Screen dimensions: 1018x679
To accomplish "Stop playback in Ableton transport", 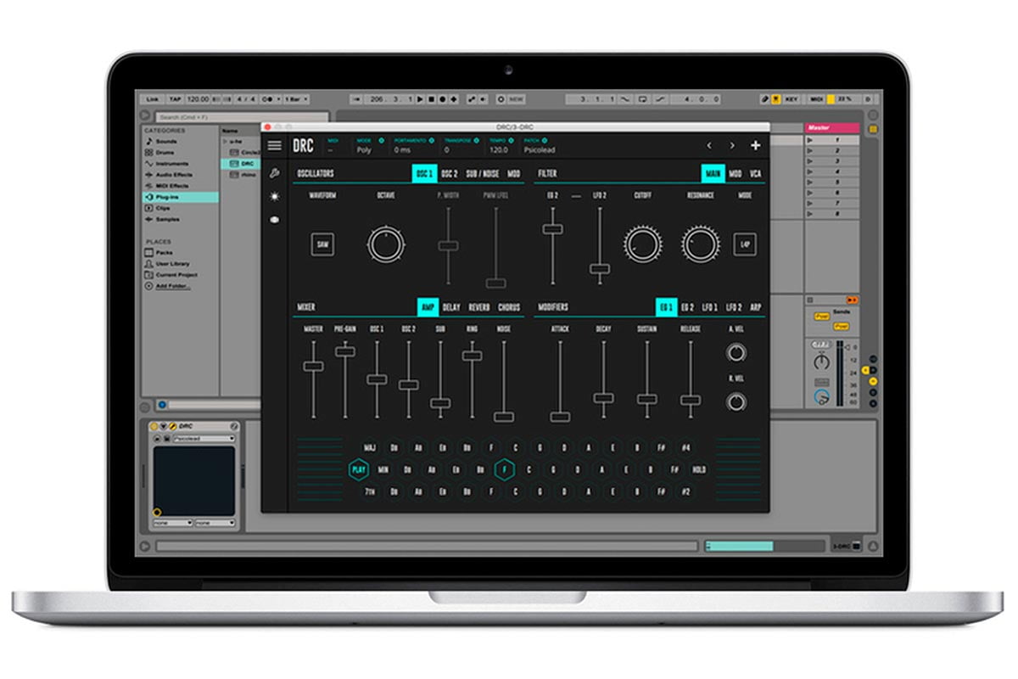I will [431, 99].
